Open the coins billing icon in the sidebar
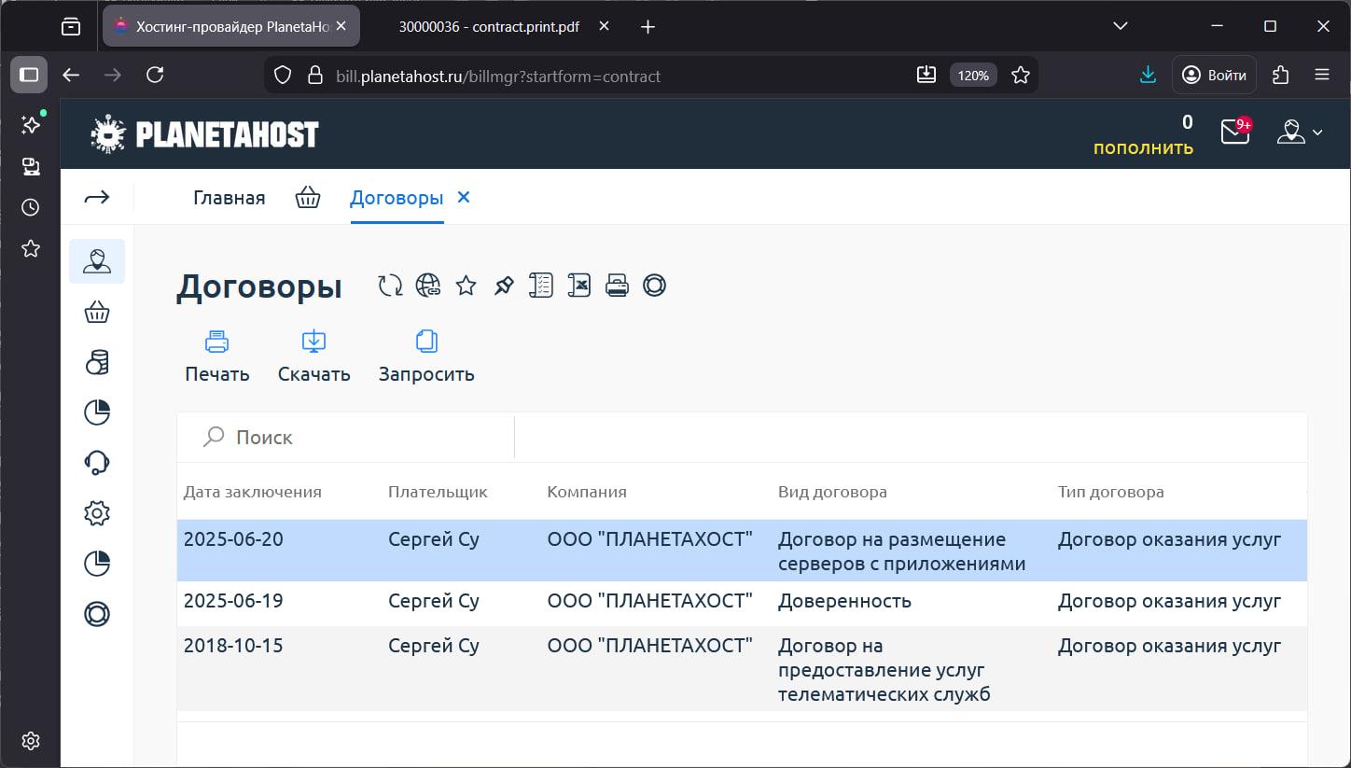1351x768 pixels. pyautogui.click(x=96, y=361)
